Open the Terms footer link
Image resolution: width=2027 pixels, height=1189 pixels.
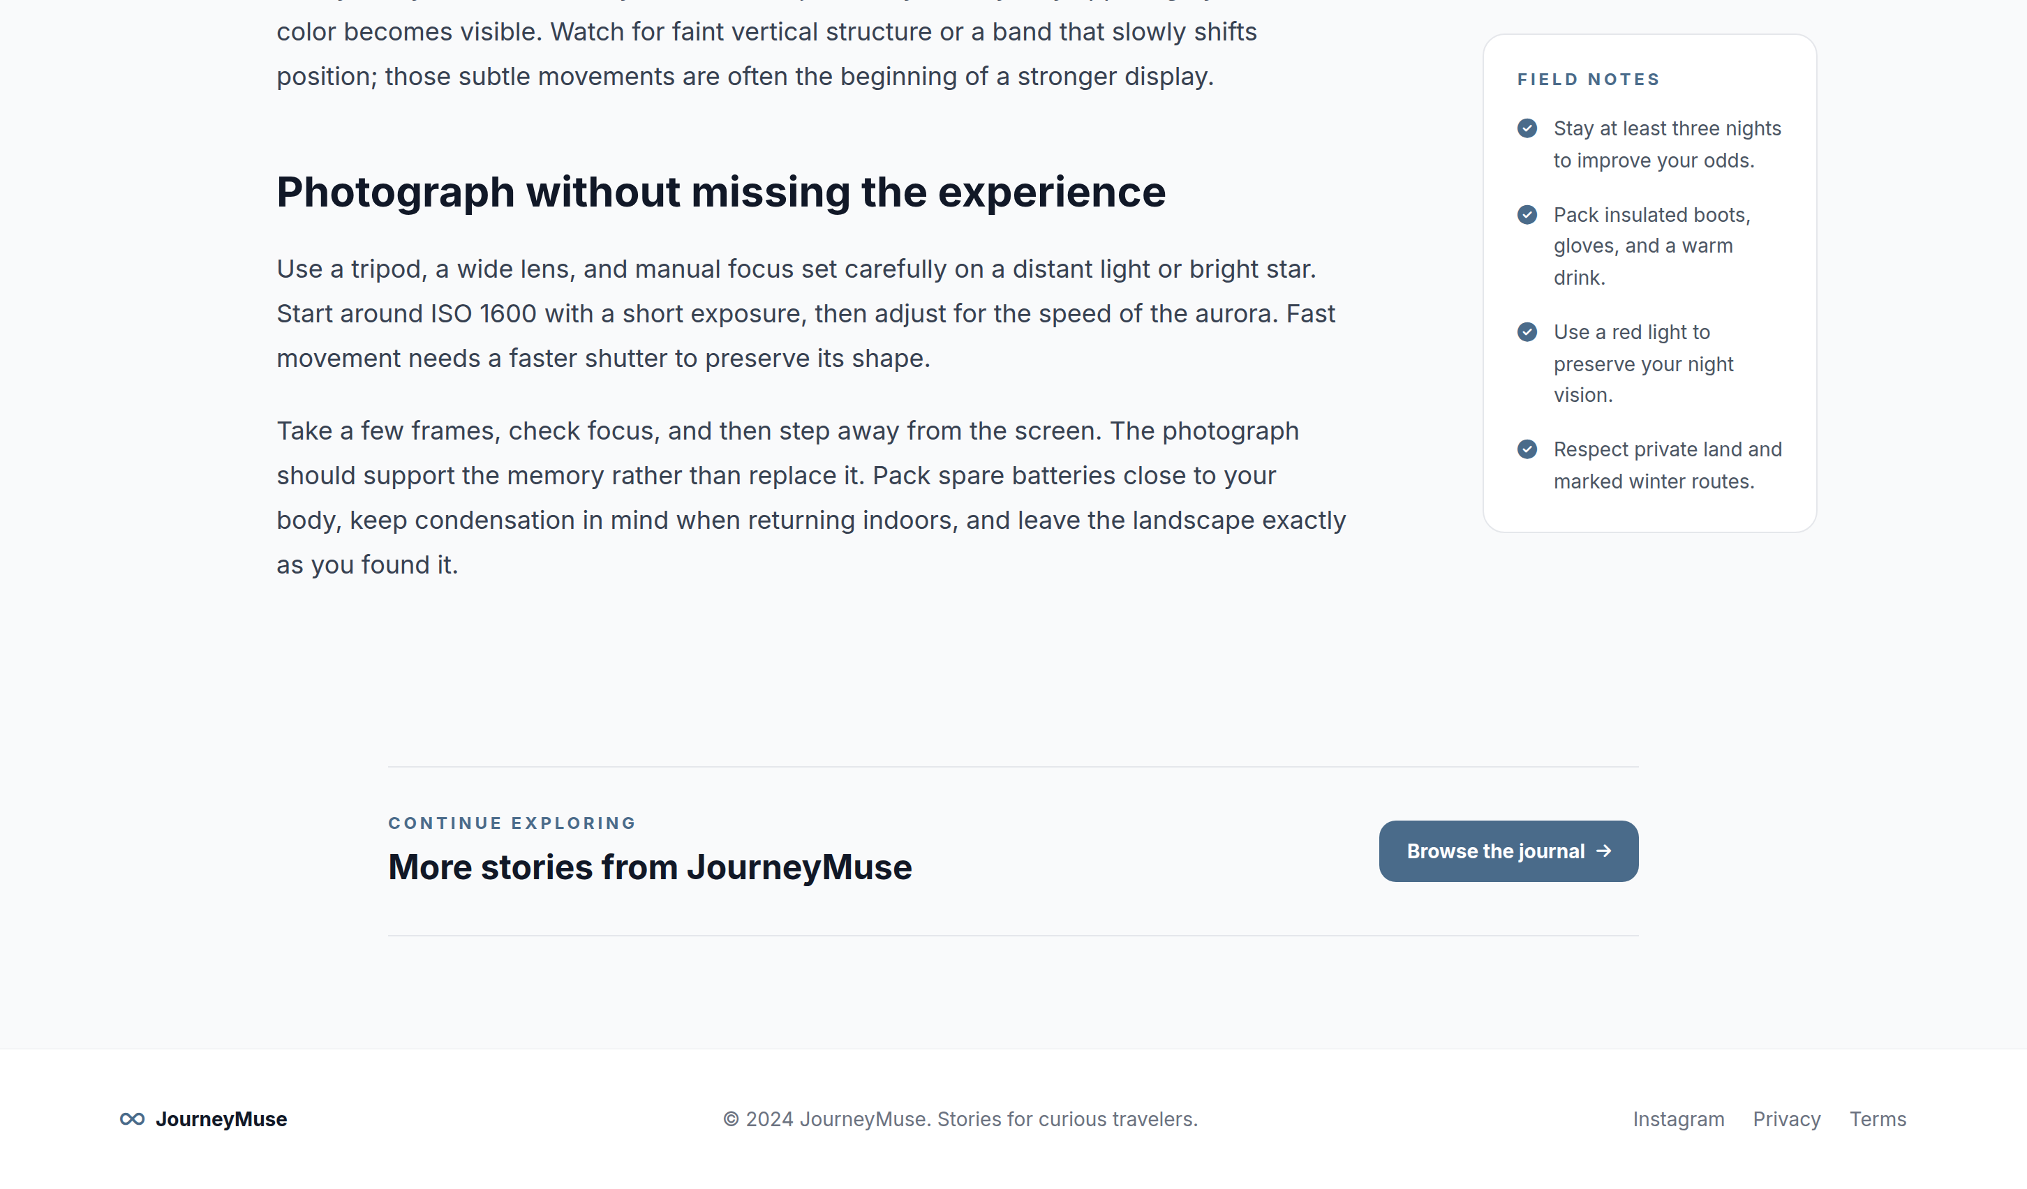(x=1878, y=1119)
